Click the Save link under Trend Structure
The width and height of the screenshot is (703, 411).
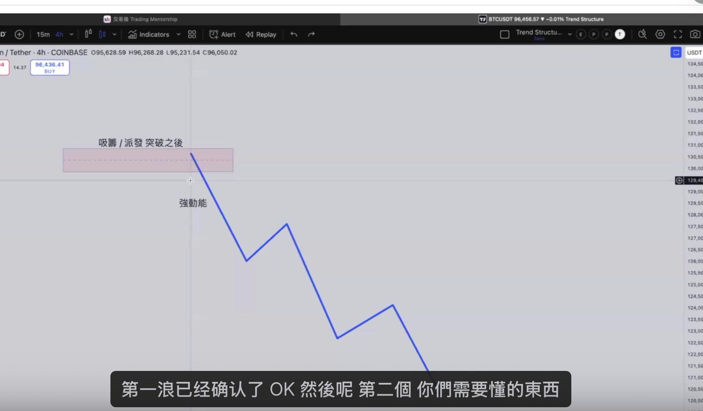point(539,38)
